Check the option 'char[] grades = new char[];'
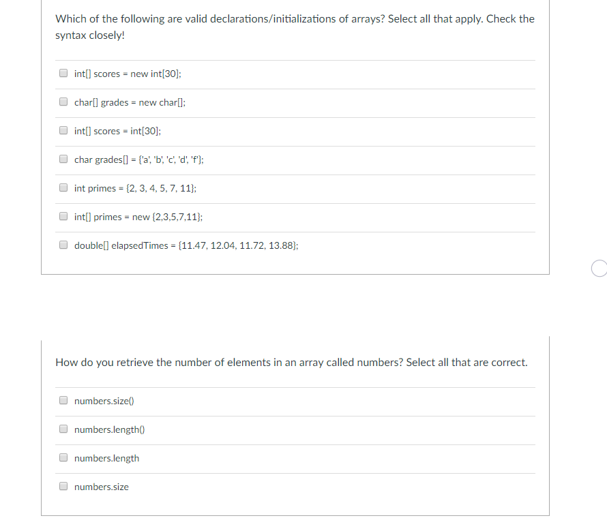This screenshot has width=607, height=531. (63, 101)
